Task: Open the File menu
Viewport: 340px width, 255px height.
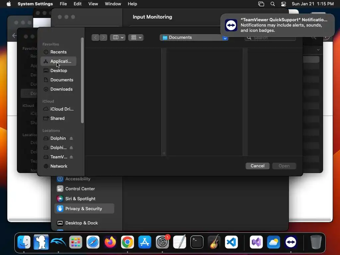Action: 63,4
